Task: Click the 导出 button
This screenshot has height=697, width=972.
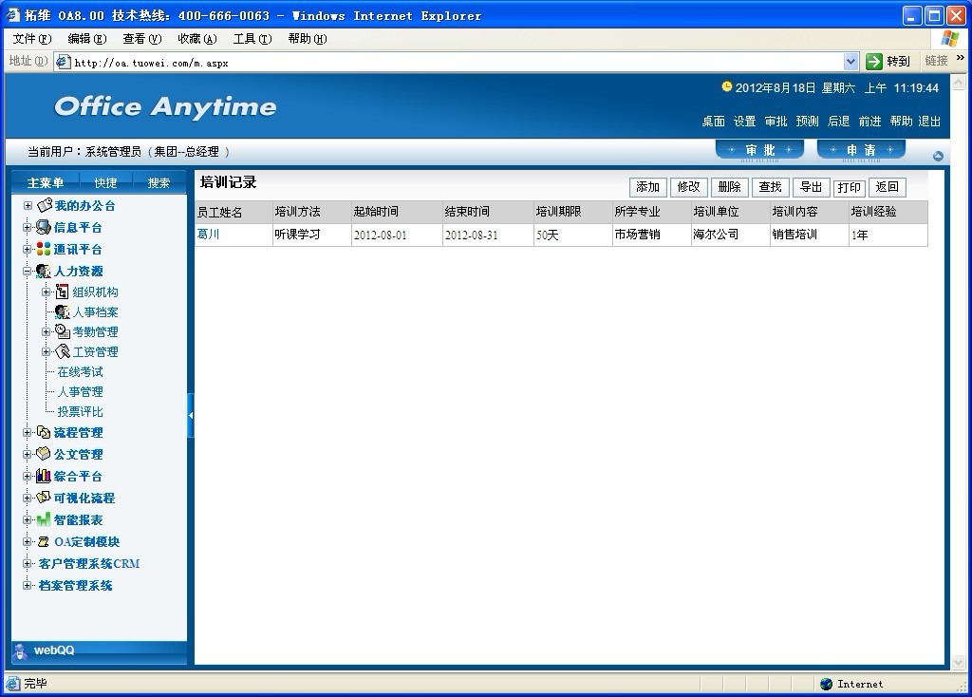Action: [810, 187]
